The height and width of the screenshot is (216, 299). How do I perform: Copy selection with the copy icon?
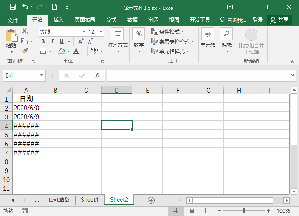[24, 41]
